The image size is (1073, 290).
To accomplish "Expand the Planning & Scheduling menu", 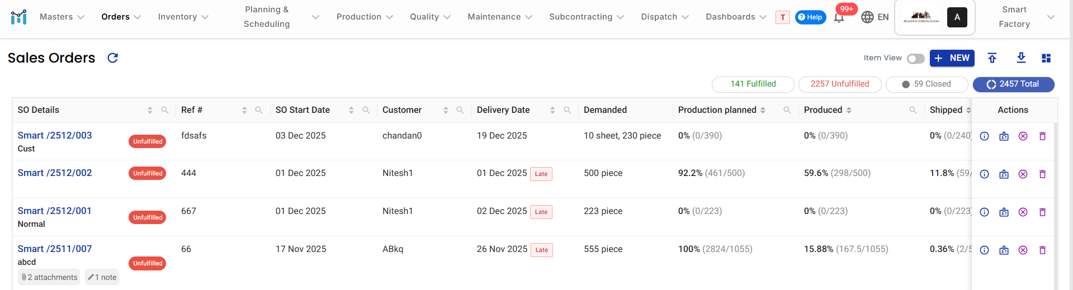I will tap(281, 17).
